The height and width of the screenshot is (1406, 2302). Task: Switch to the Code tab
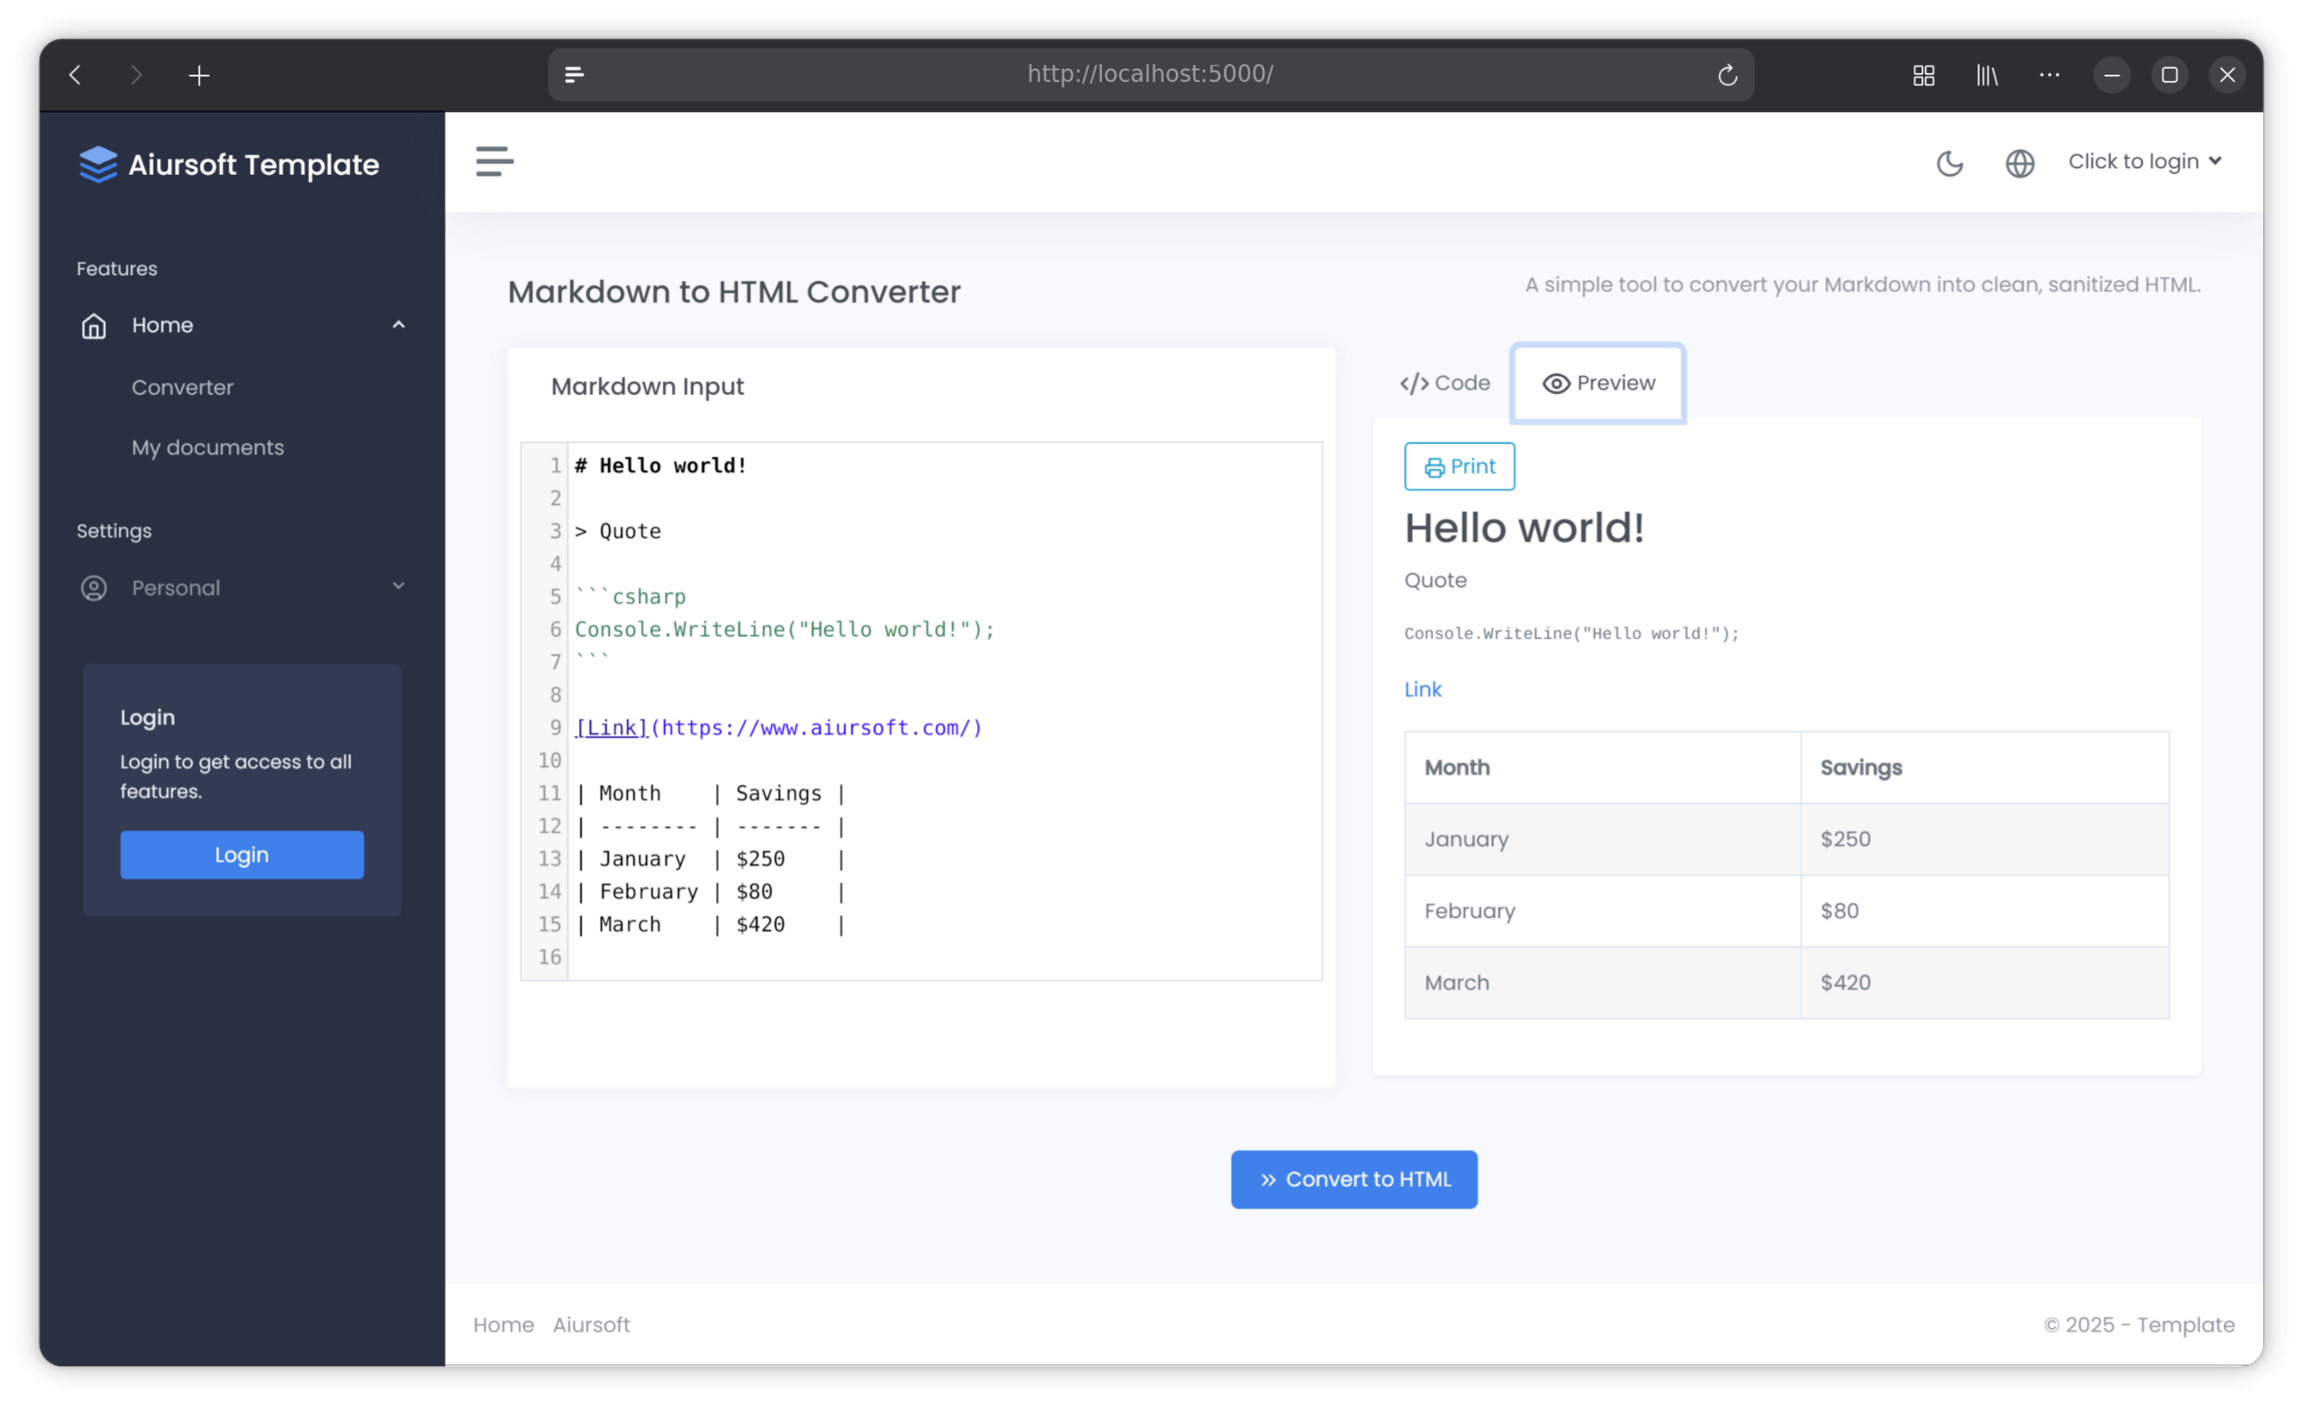pyautogui.click(x=1444, y=383)
